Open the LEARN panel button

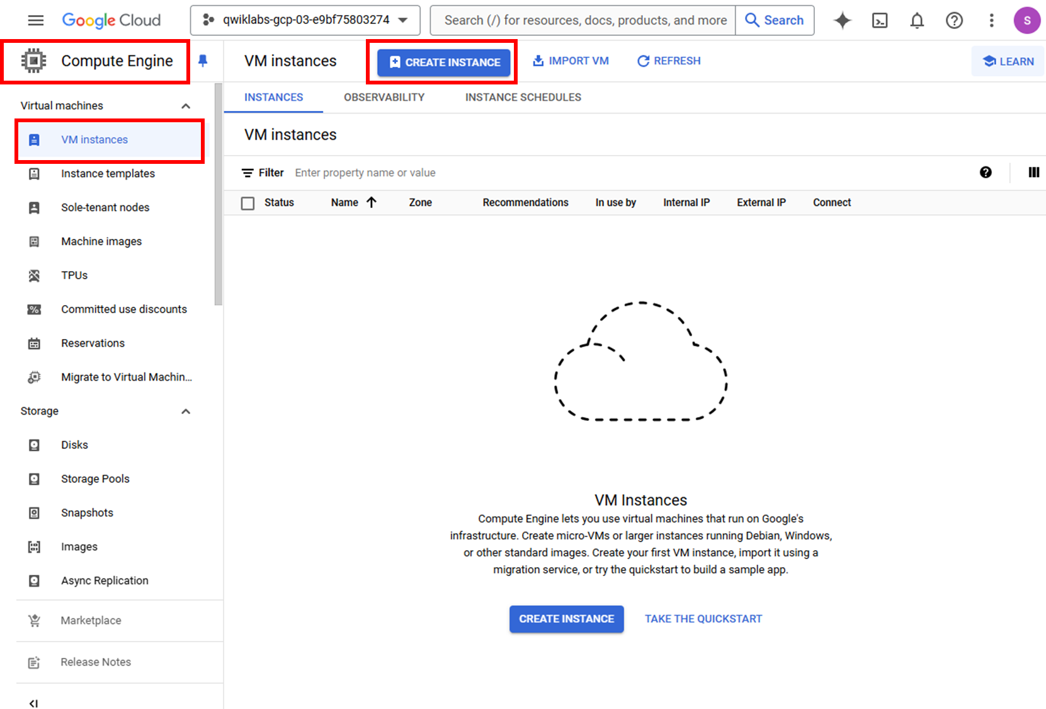click(x=1008, y=61)
